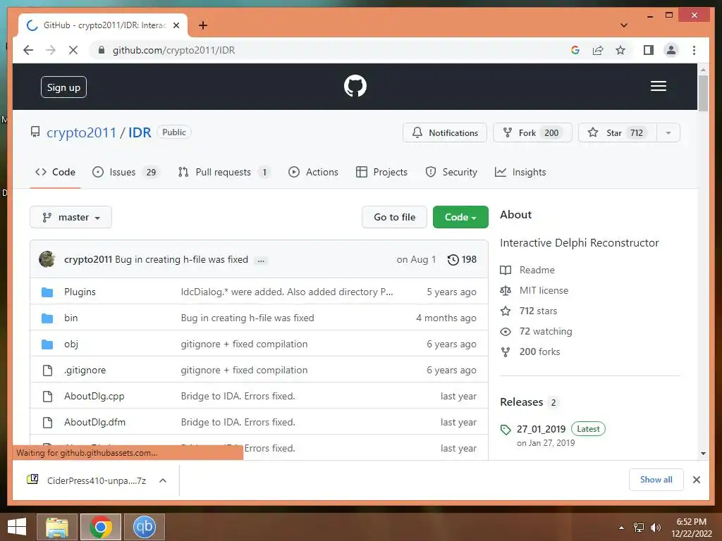Open File Explorer from taskbar

pyautogui.click(x=57, y=527)
